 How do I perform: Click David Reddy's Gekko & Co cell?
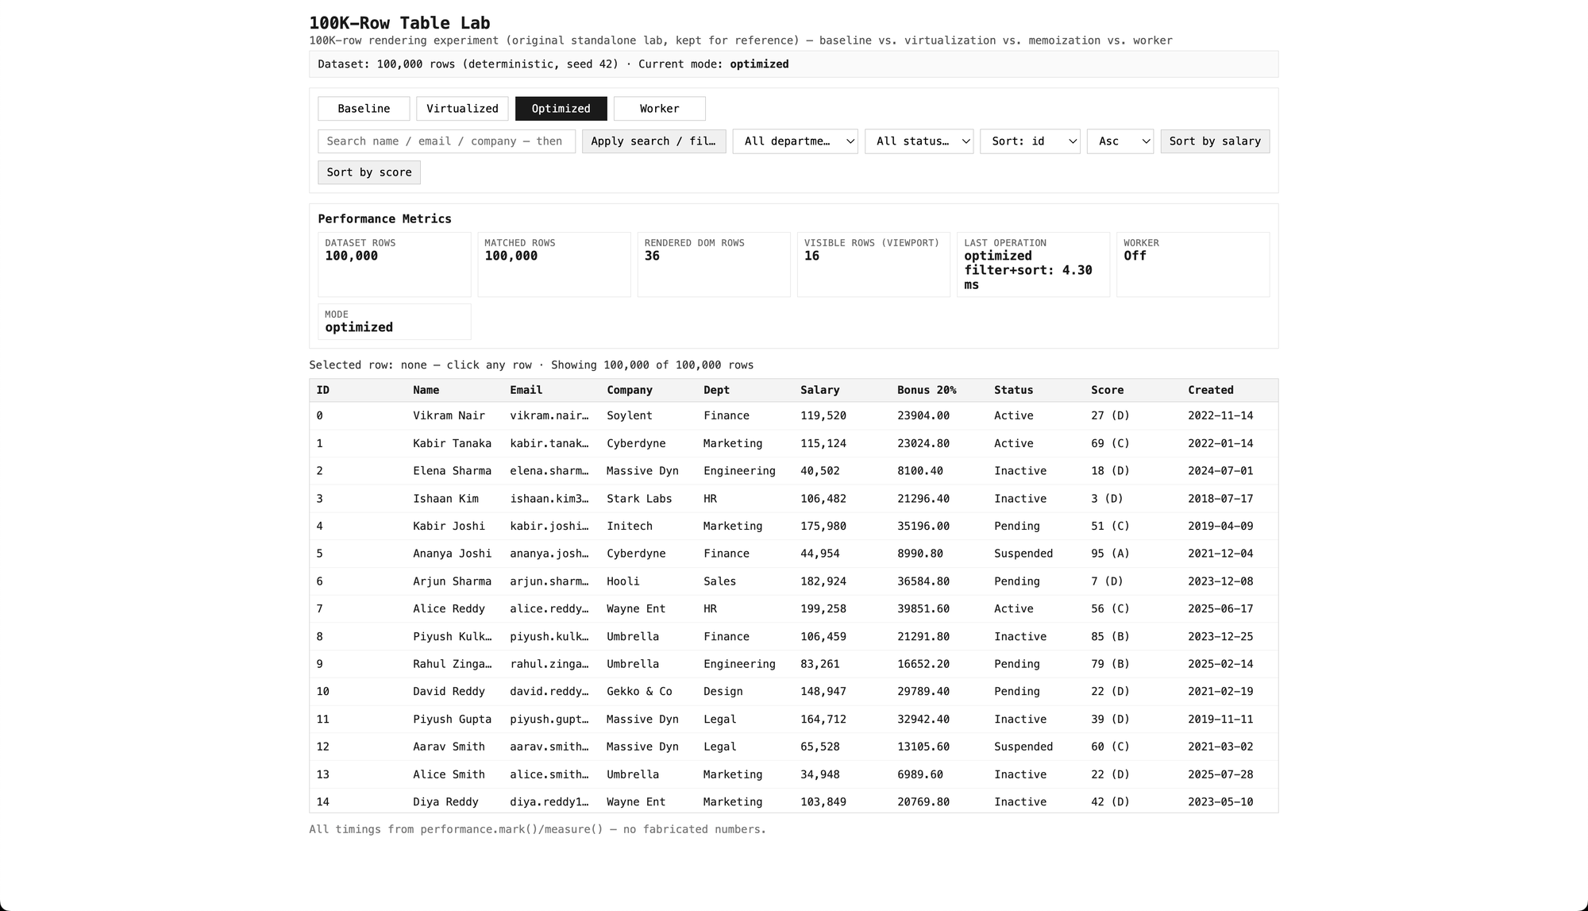point(639,692)
